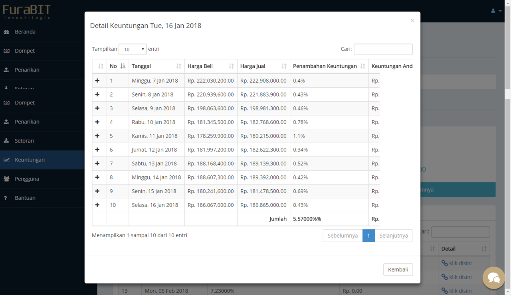Click the Keuntungan chart icon
511x295 pixels.
6,160
